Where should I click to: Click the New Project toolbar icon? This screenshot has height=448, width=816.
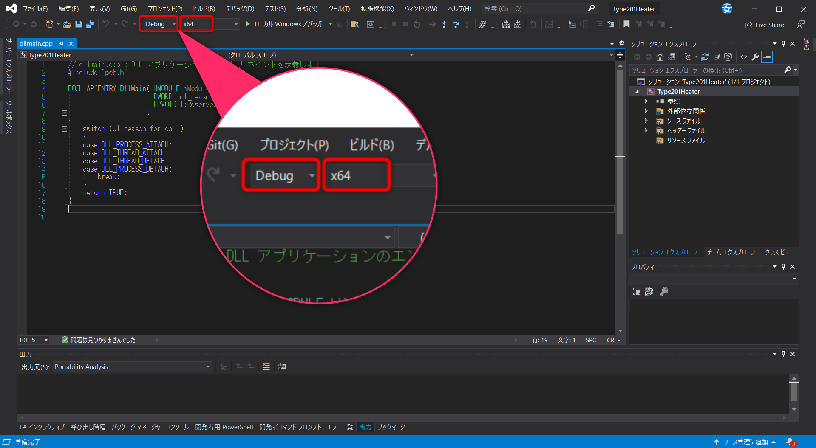(49, 24)
